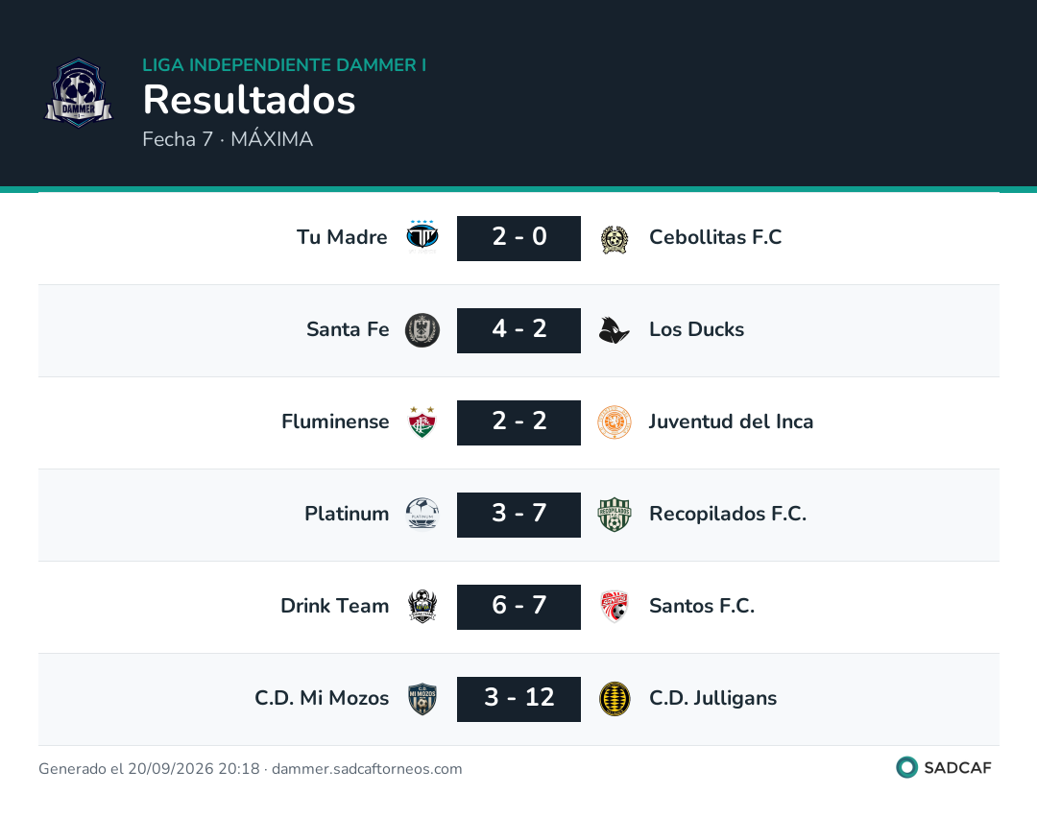This screenshot has height=818, width=1037.
Task: Click the green Recopilados F.C. crest
Action: click(615, 515)
